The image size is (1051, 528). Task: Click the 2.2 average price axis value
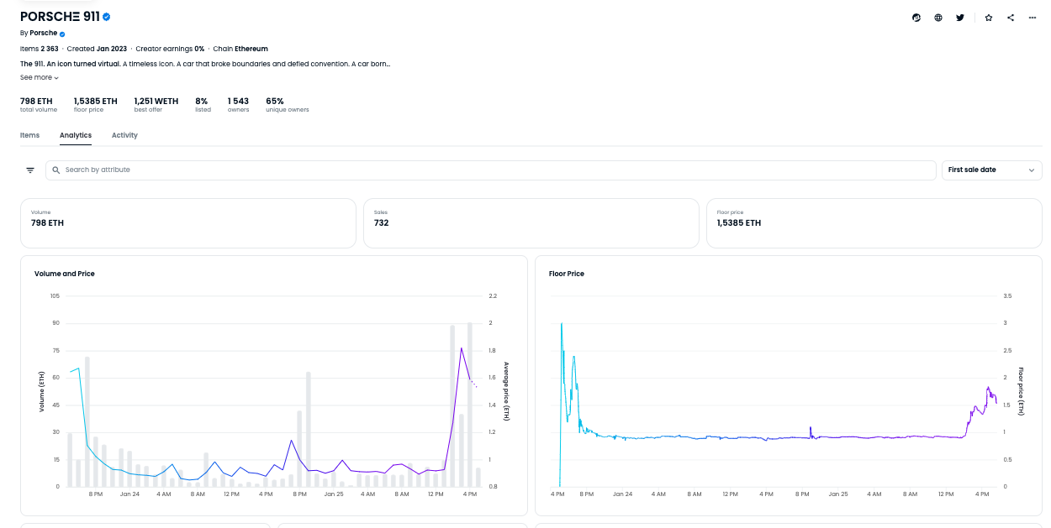pos(493,296)
